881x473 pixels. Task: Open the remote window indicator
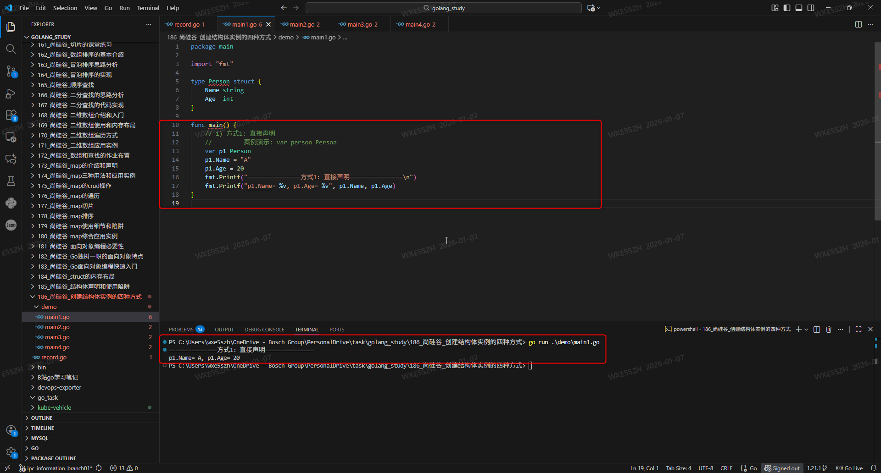[x=7, y=468]
